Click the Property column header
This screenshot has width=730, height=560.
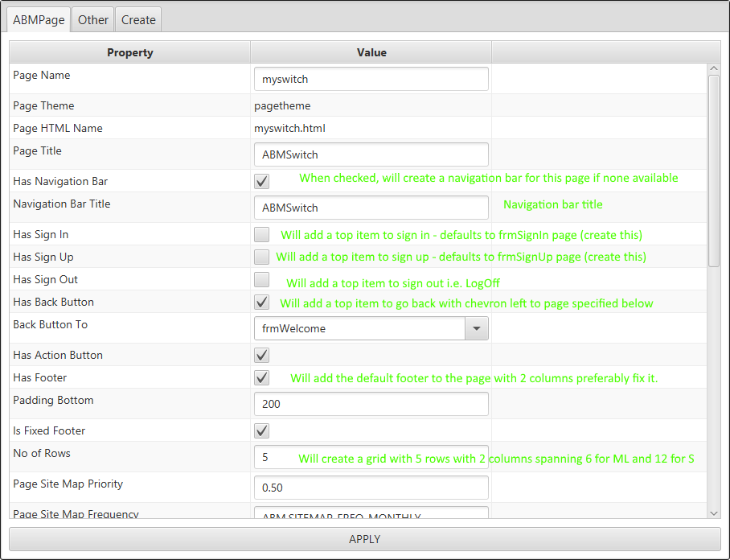pyautogui.click(x=129, y=52)
